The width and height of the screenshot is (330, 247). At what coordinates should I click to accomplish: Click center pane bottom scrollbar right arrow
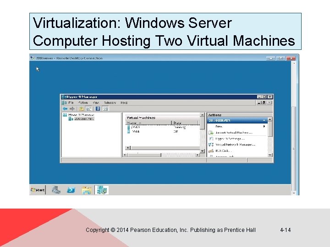[x=198, y=155]
